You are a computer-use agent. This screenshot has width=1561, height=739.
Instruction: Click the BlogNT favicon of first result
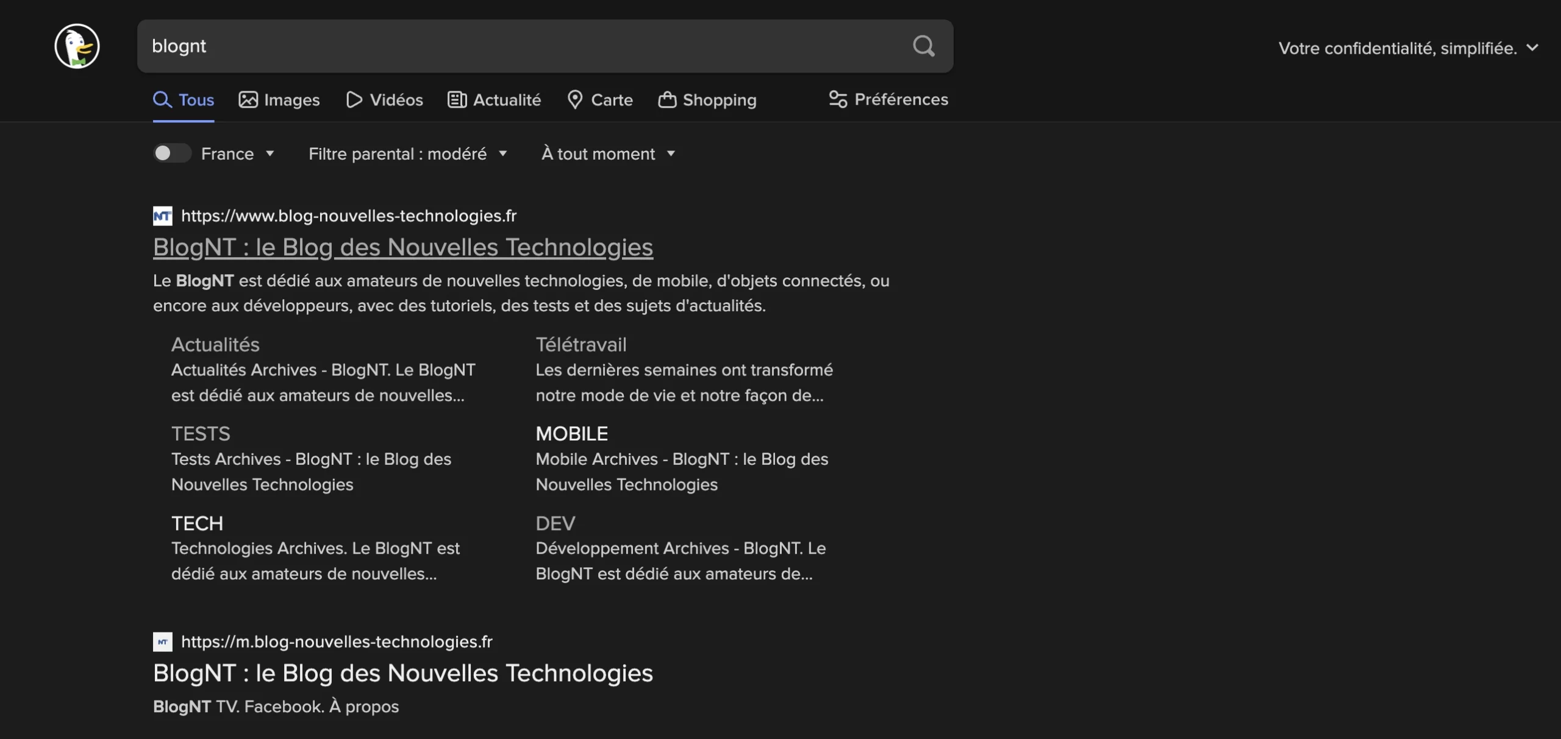[162, 216]
